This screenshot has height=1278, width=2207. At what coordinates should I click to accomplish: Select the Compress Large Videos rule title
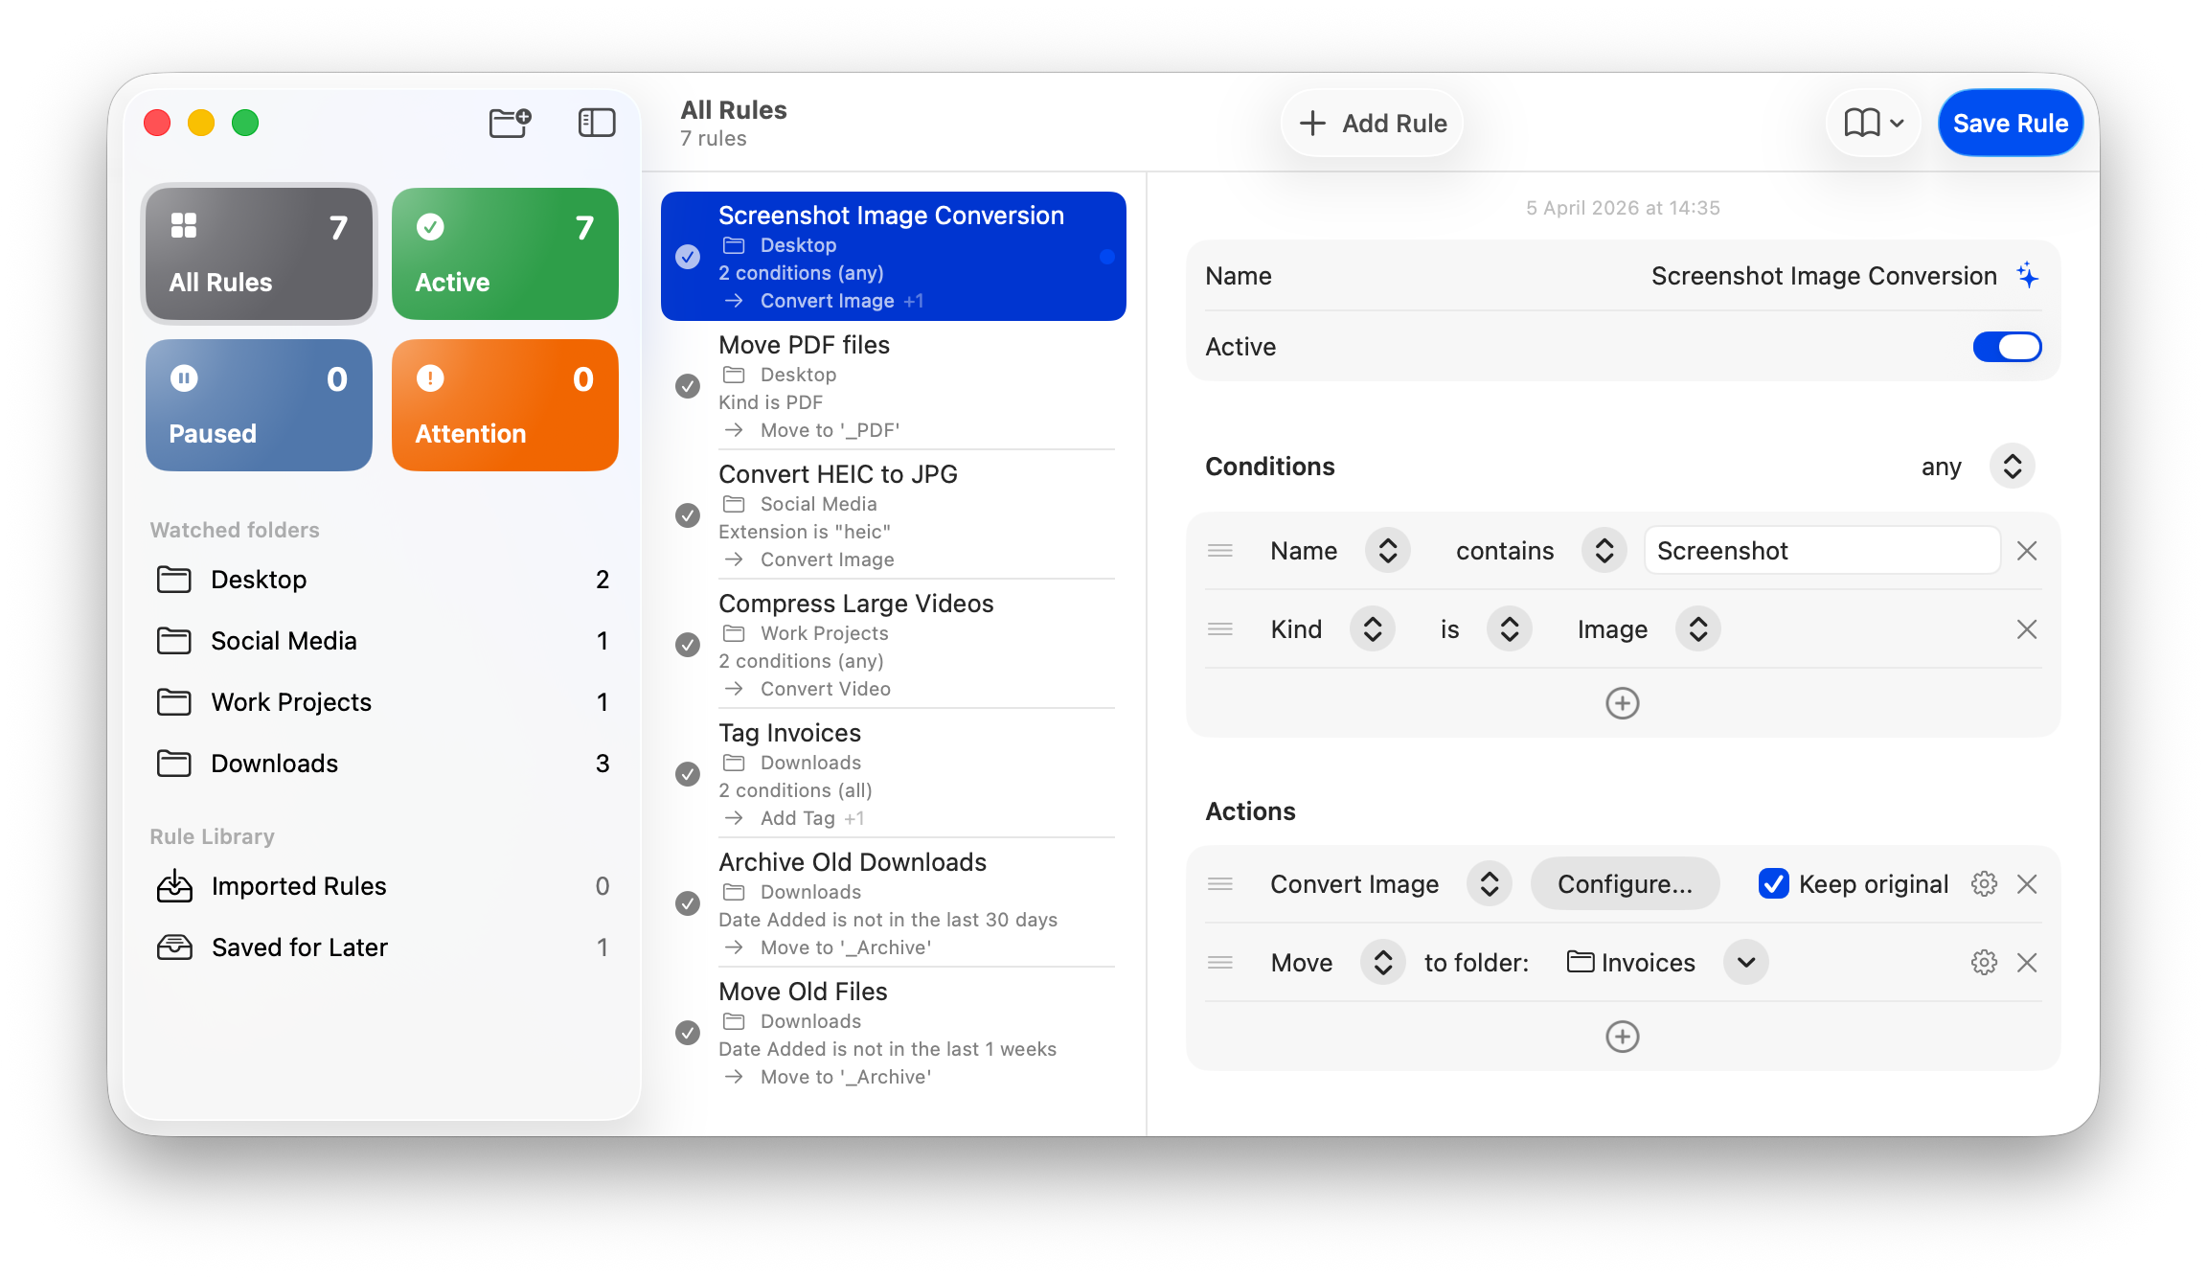click(856, 604)
